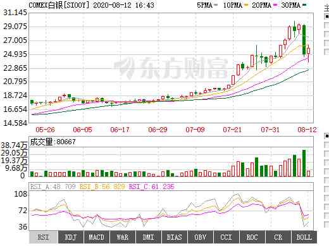Click the RSI_A:48.709 value

[53, 187]
